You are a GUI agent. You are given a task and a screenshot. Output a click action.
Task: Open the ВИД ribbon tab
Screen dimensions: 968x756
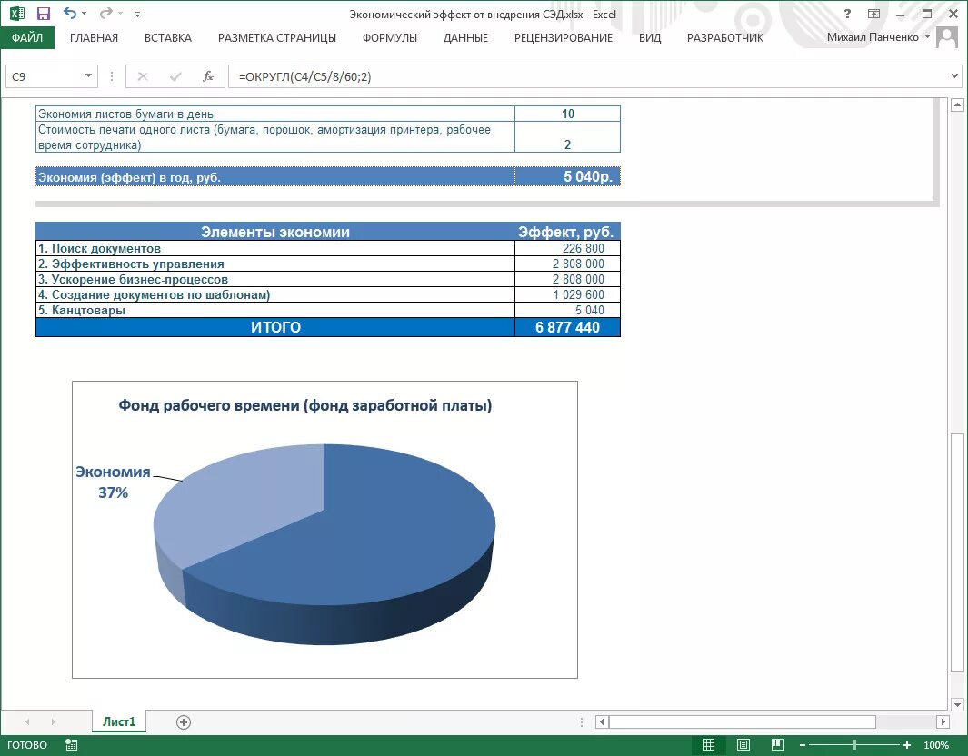tap(650, 37)
